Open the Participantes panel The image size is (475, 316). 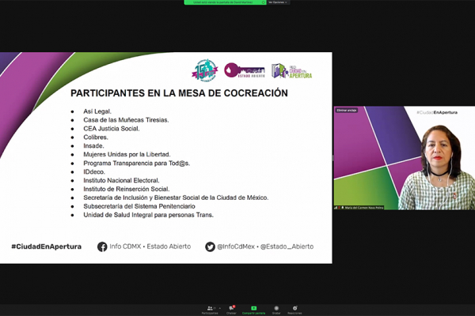(x=210, y=310)
